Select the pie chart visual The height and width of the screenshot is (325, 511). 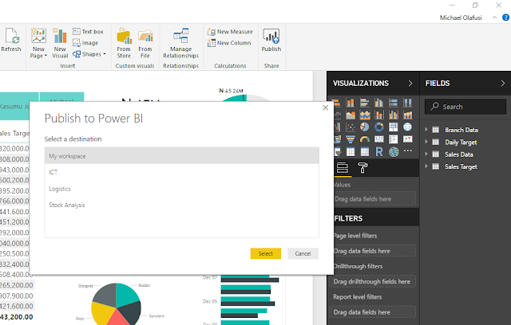tap(365, 127)
